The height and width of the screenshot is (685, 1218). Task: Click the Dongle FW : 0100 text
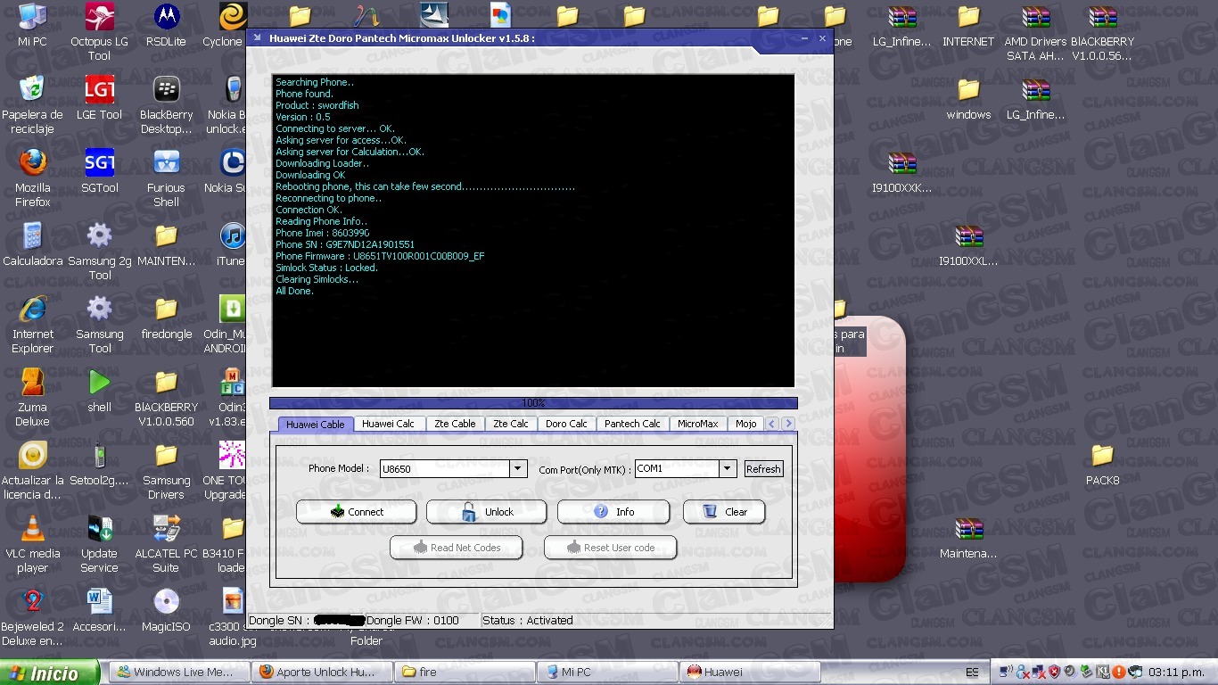pyautogui.click(x=413, y=621)
